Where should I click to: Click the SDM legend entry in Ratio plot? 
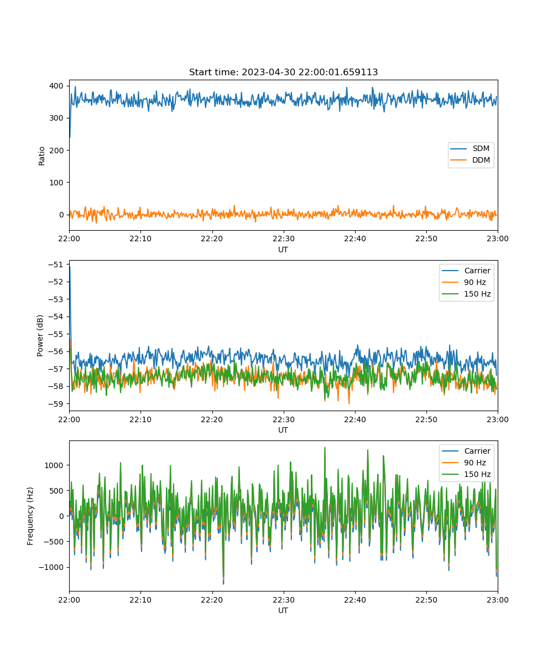(x=481, y=149)
